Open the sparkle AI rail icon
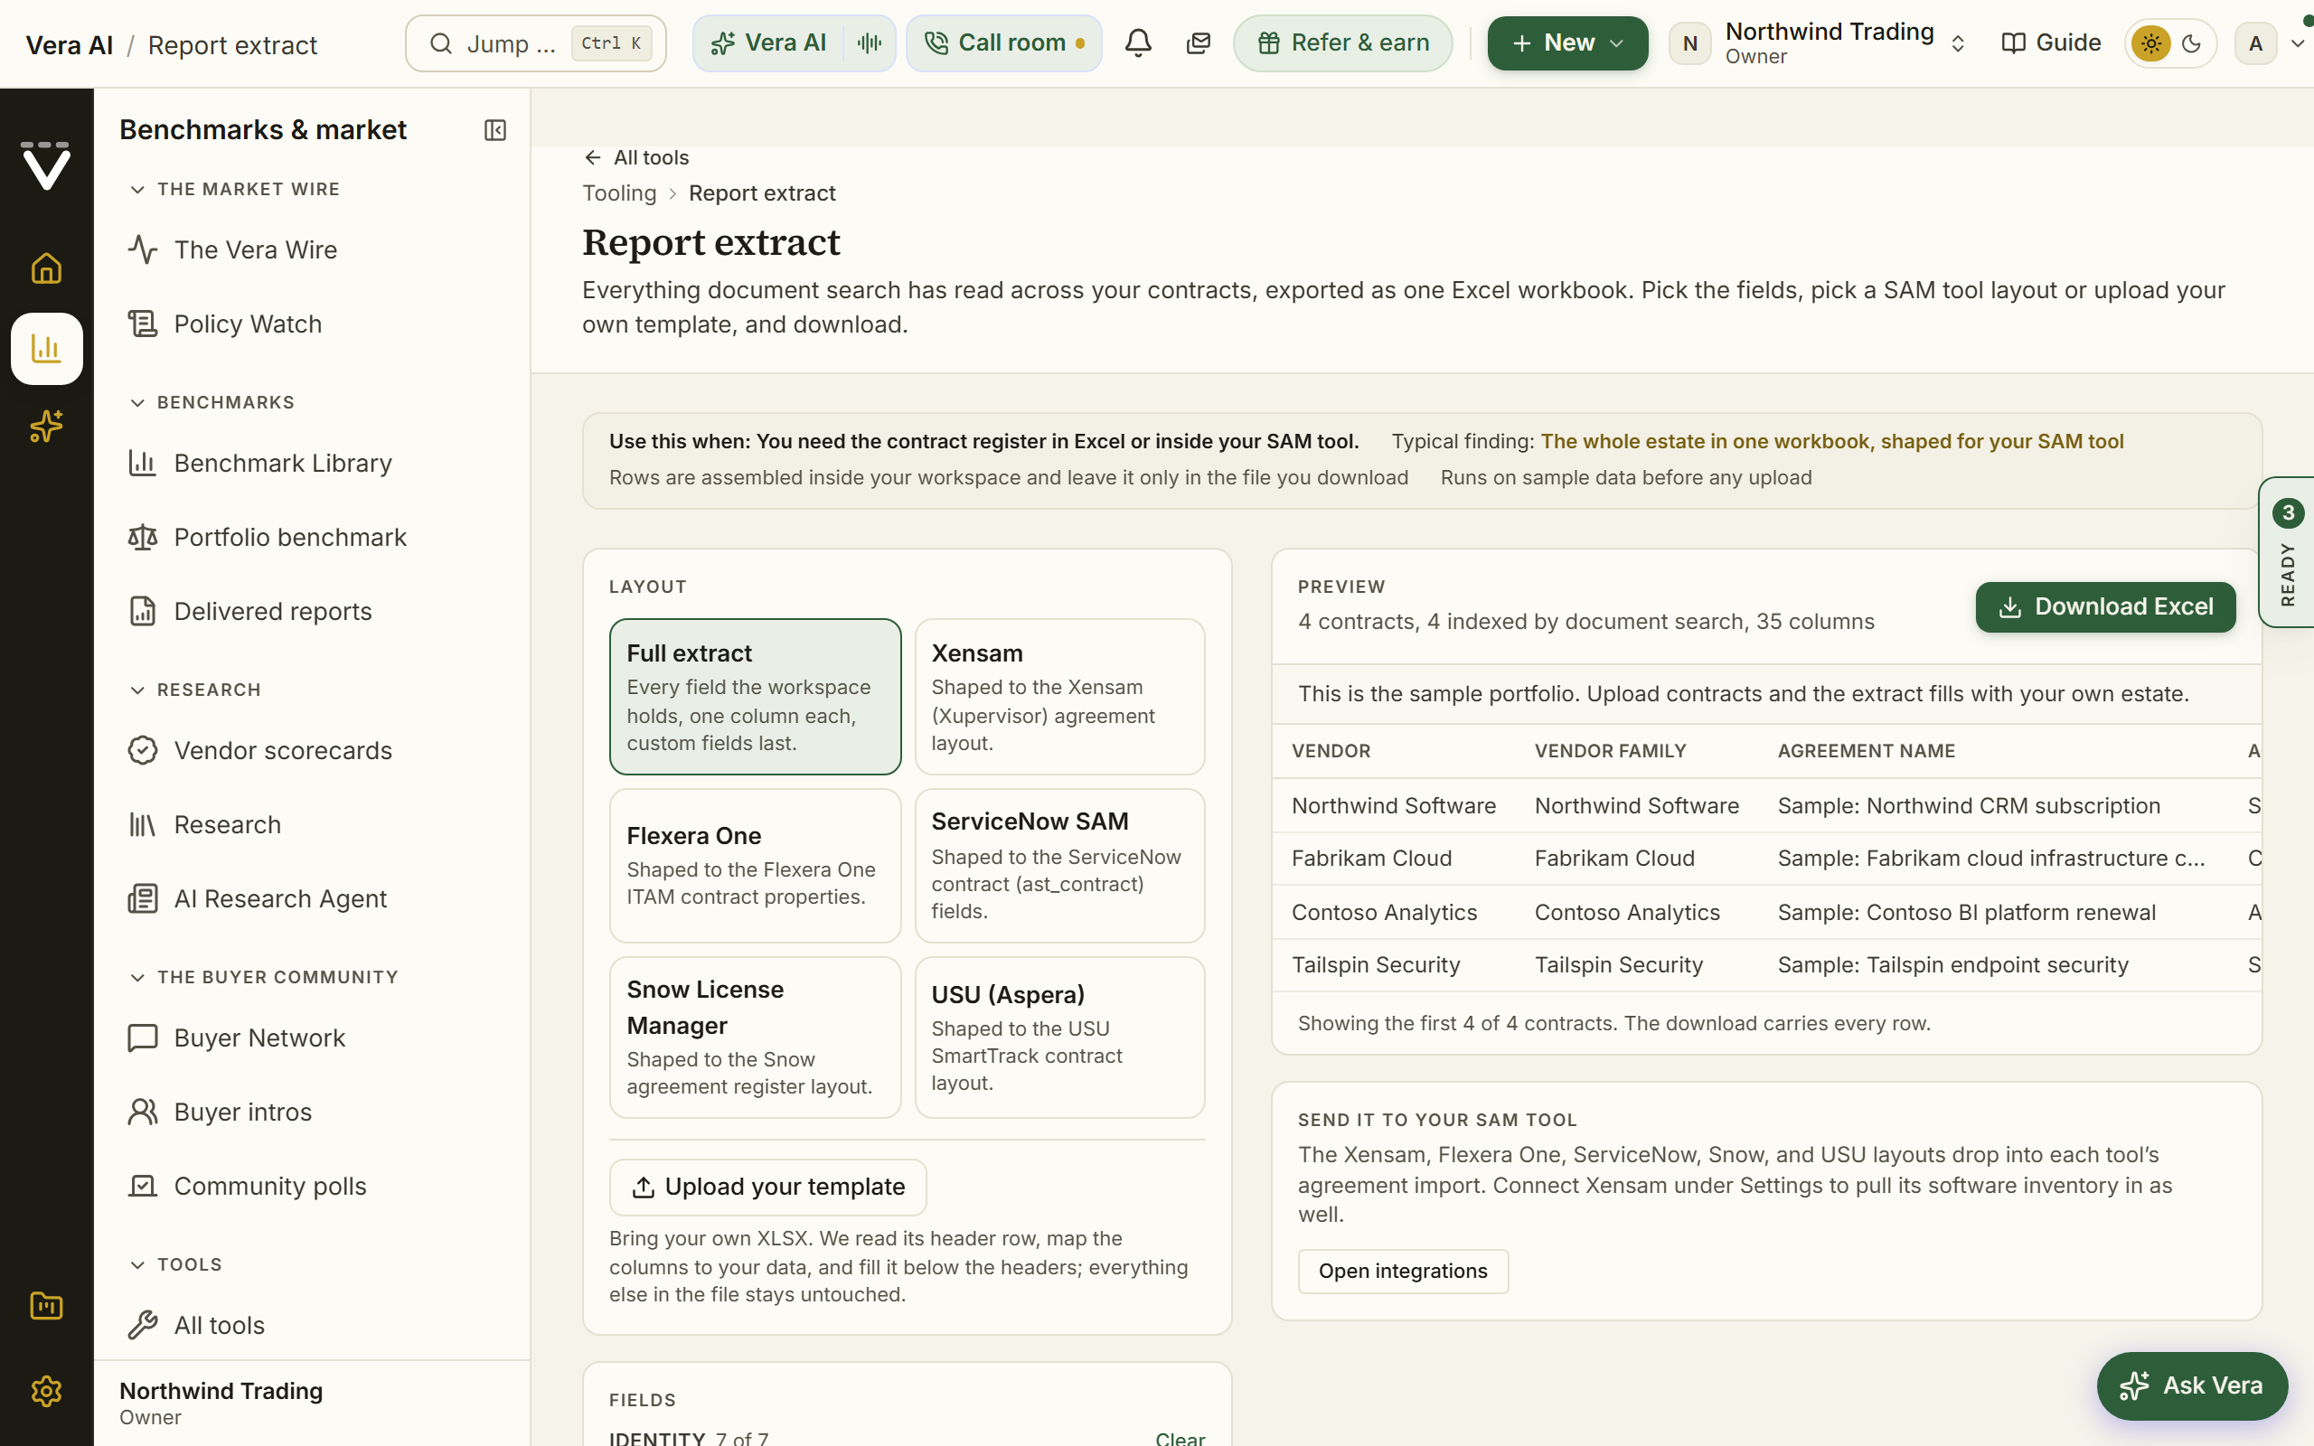 pos(46,427)
